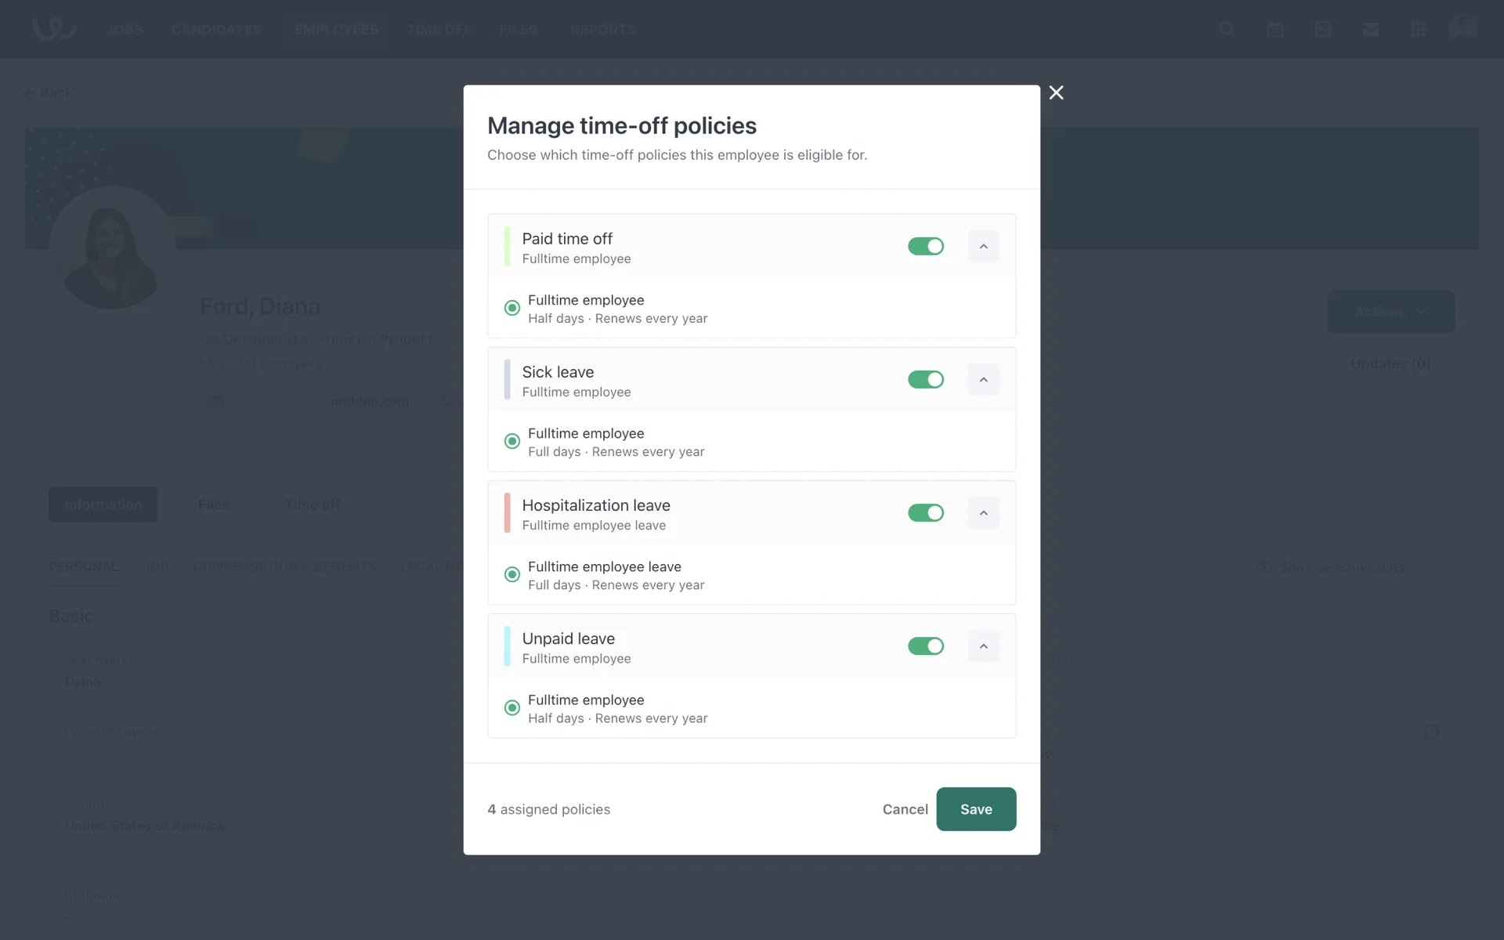The width and height of the screenshot is (1504, 940).
Task: Click the search icon in top bar
Action: (1227, 30)
